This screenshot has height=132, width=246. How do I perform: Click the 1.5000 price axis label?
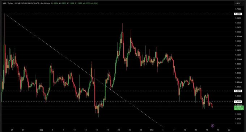238,59
